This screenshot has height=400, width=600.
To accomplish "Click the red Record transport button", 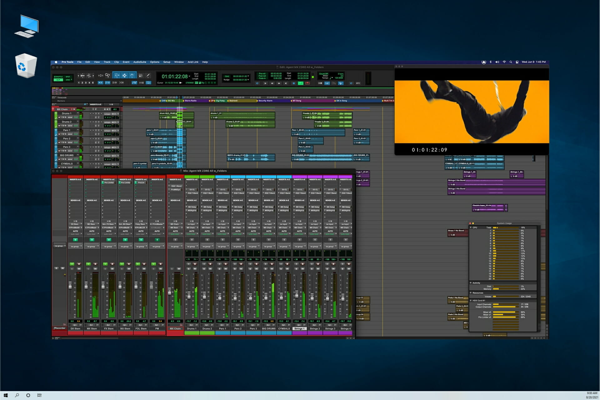I will click(x=307, y=83).
